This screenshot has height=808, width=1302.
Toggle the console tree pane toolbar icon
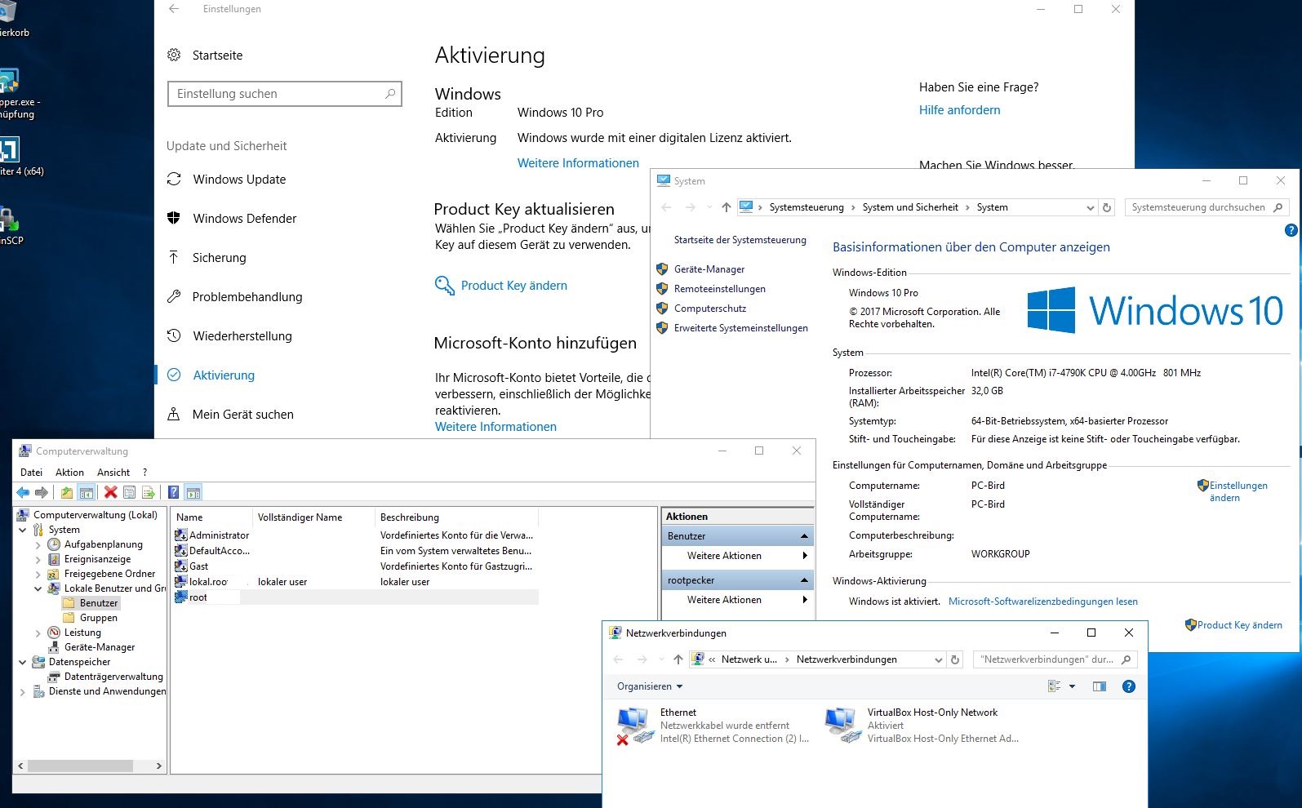point(87,492)
